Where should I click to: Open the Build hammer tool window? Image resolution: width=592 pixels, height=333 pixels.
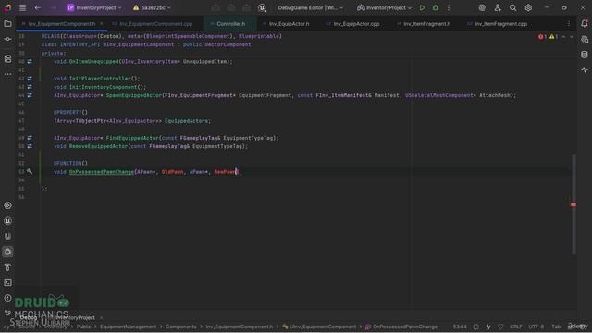click(7, 267)
